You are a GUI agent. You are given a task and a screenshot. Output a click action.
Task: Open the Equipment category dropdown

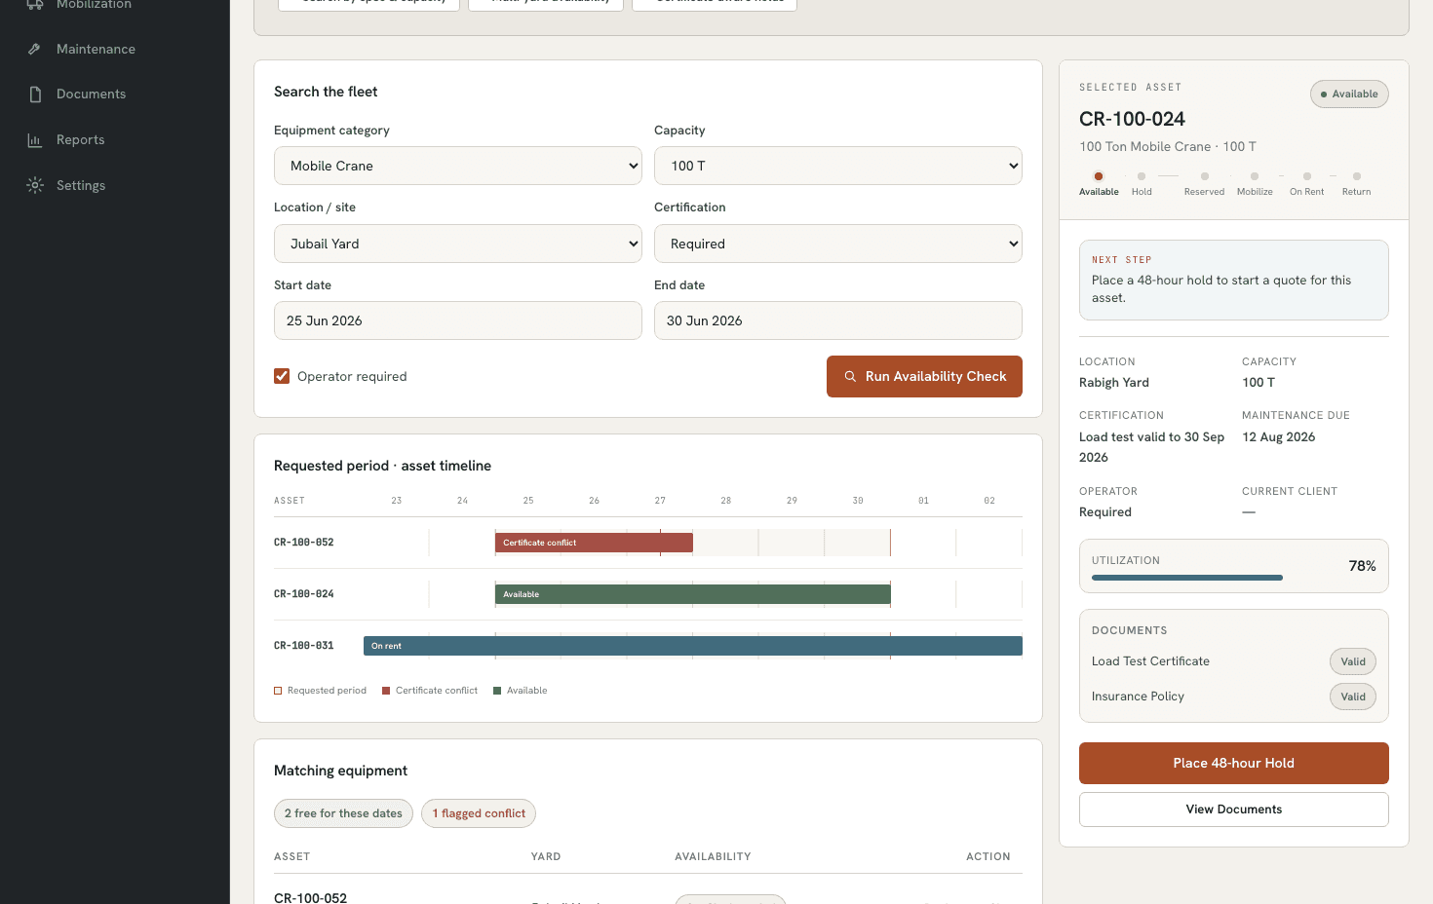tap(458, 166)
